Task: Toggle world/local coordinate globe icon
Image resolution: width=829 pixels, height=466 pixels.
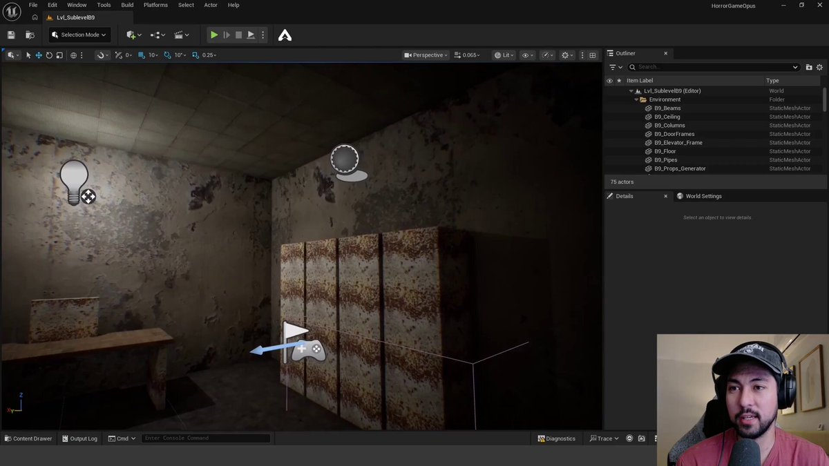Action: pos(73,55)
